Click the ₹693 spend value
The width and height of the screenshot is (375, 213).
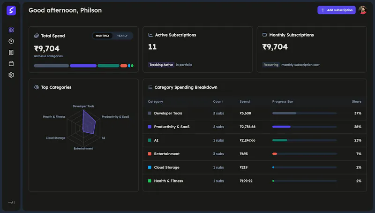(x=243, y=153)
